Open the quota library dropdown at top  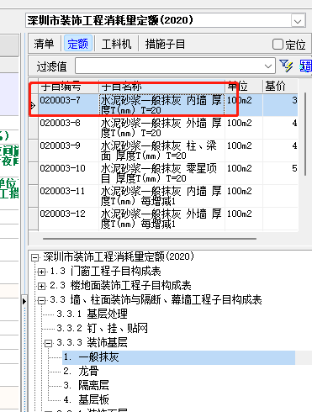(298, 21)
